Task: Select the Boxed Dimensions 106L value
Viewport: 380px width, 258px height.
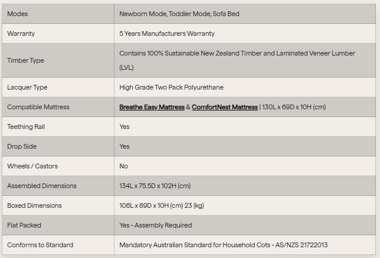Action: (x=162, y=205)
